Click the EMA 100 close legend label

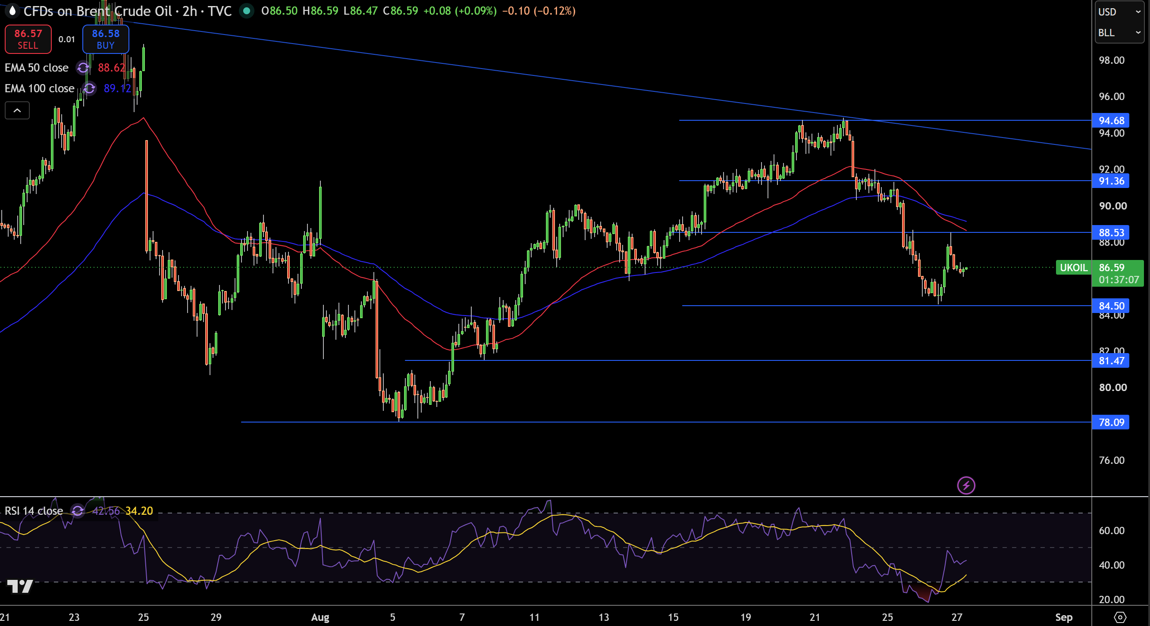39,88
